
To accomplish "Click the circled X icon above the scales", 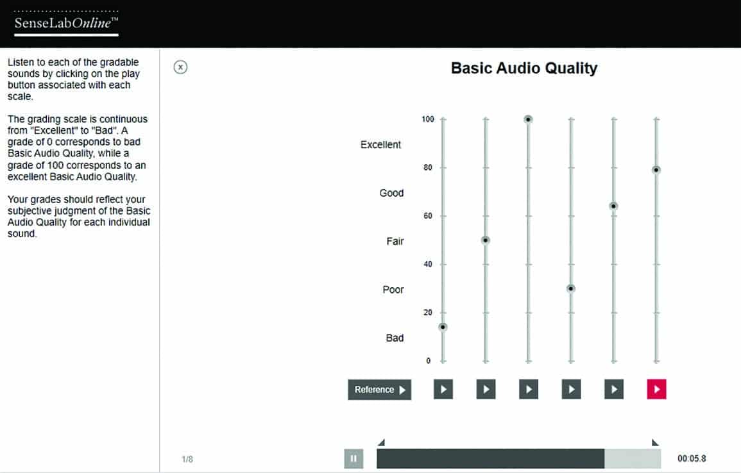I will [x=180, y=67].
